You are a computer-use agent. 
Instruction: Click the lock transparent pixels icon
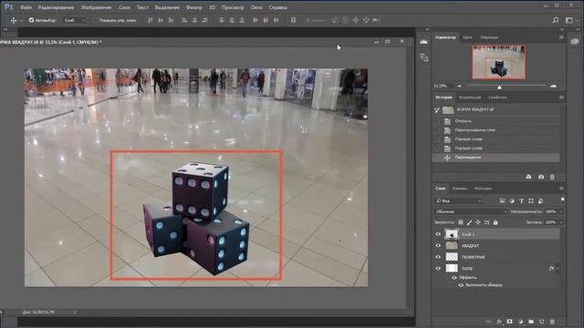461,222
